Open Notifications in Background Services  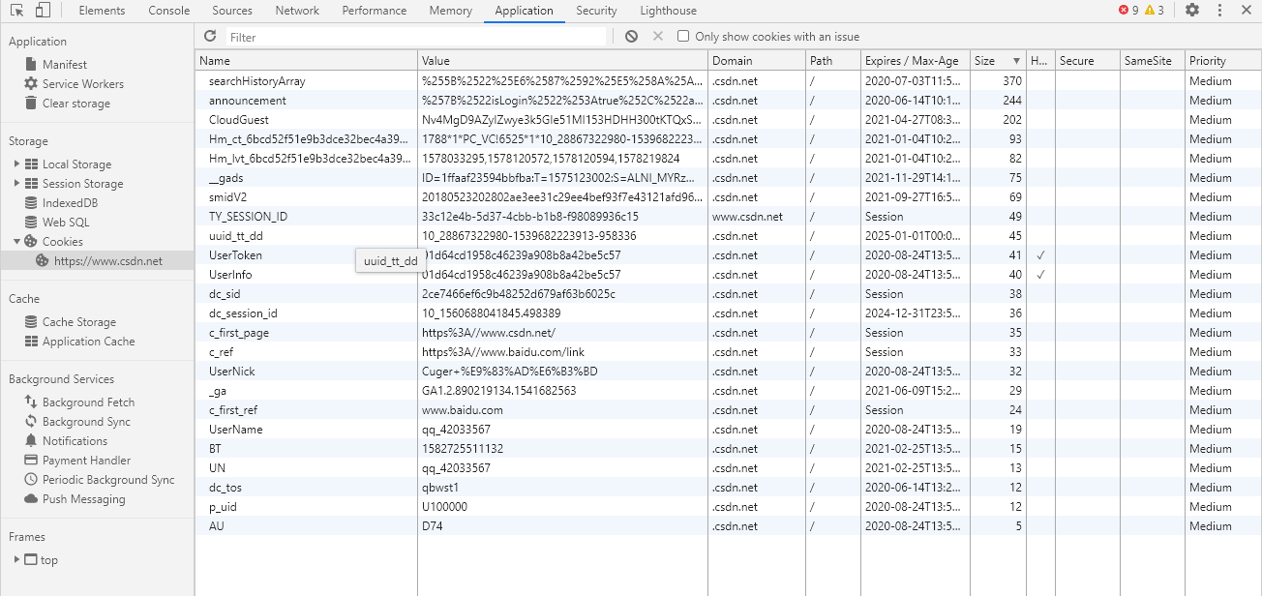point(75,441)
